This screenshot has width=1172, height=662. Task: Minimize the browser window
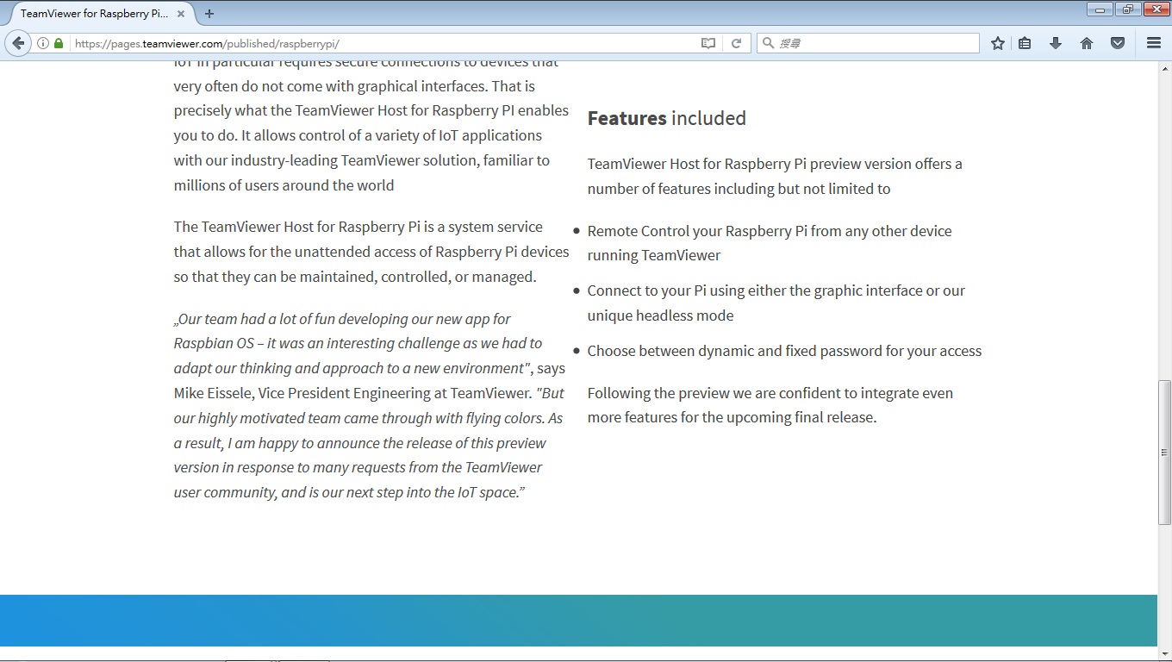1100,9
